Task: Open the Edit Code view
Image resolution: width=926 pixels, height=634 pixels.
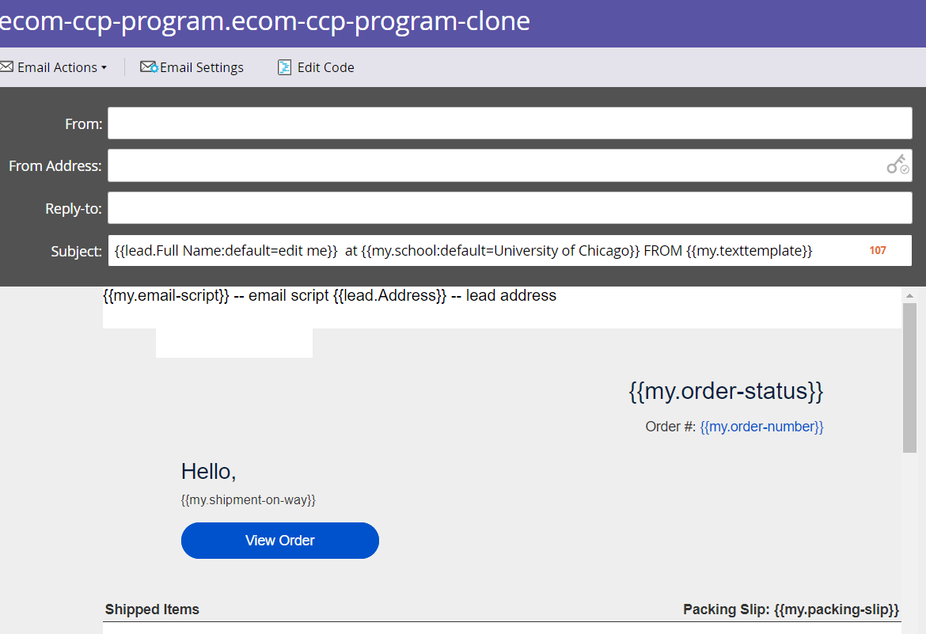Action: (324, 66)
